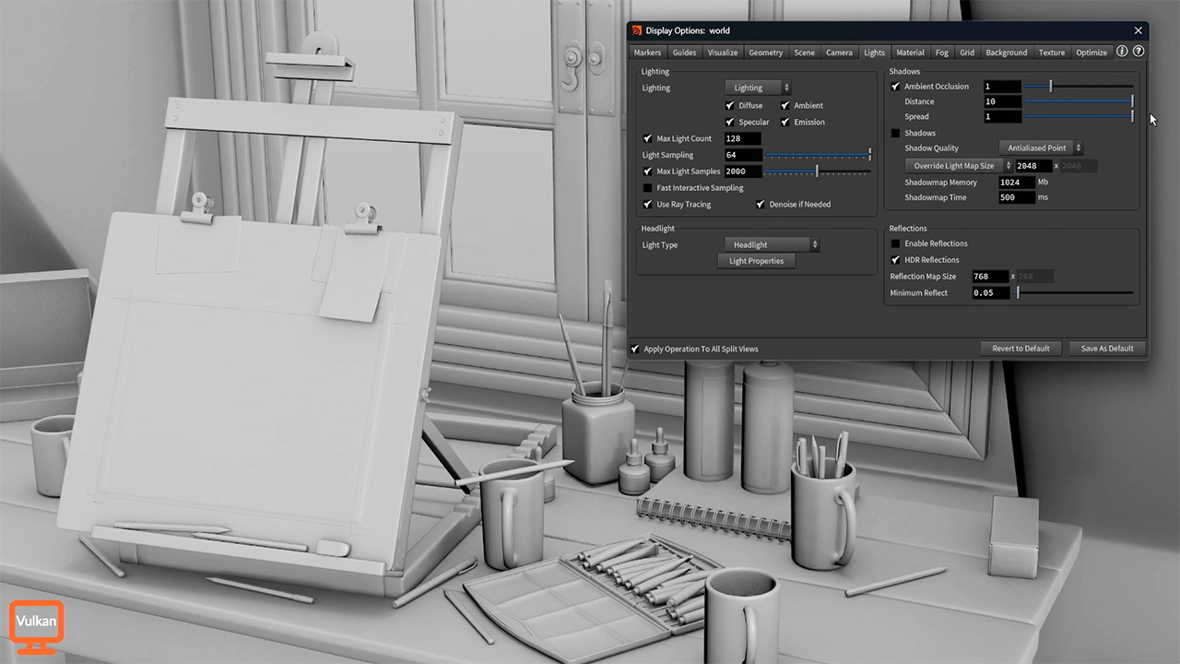Turn on Fast Interactive Sampling

[x=647, y=188]
